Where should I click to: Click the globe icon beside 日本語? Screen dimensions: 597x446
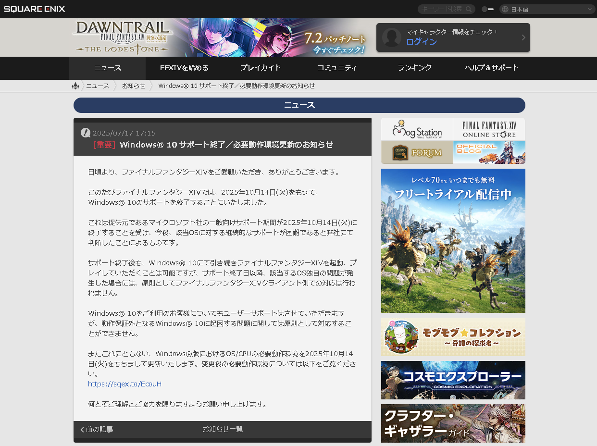tap(504, 9)
